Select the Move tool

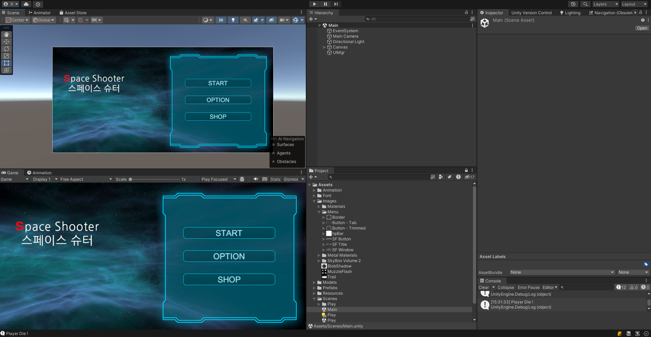pos(6,42)
